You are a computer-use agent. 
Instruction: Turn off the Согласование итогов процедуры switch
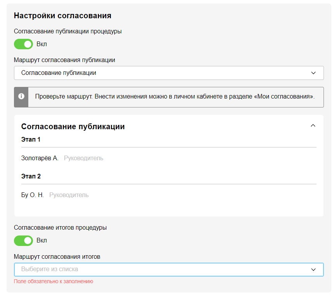[x=23, y=241]
